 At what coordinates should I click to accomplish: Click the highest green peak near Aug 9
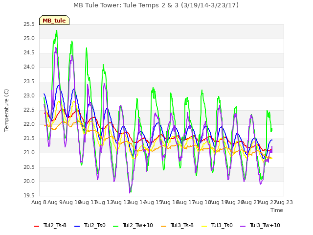click(x=57, y=30)
